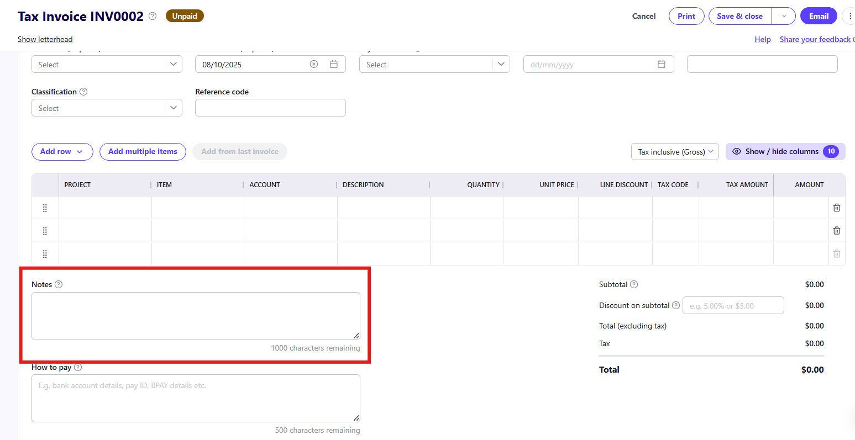Click the PROJECT column header
Image resolution: width=855 pixels, height=440 pixels.
[x=77, y=185]
